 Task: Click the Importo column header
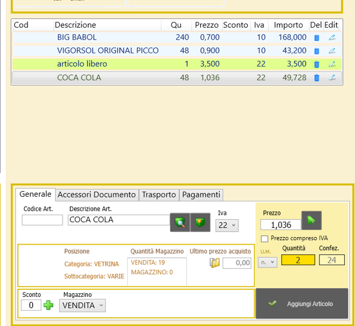(288, 25)
